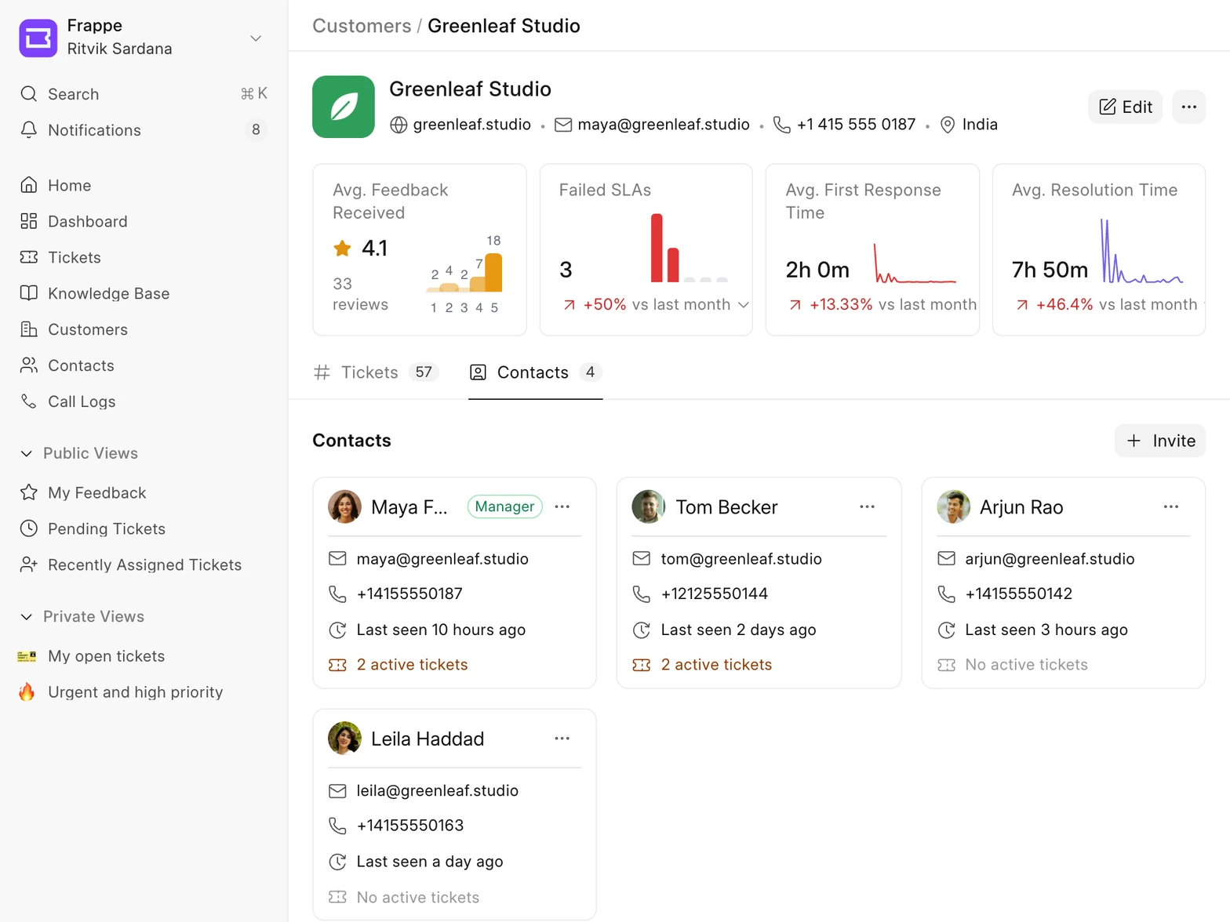Collapse the Private Views section

click(x=27, y=616)
